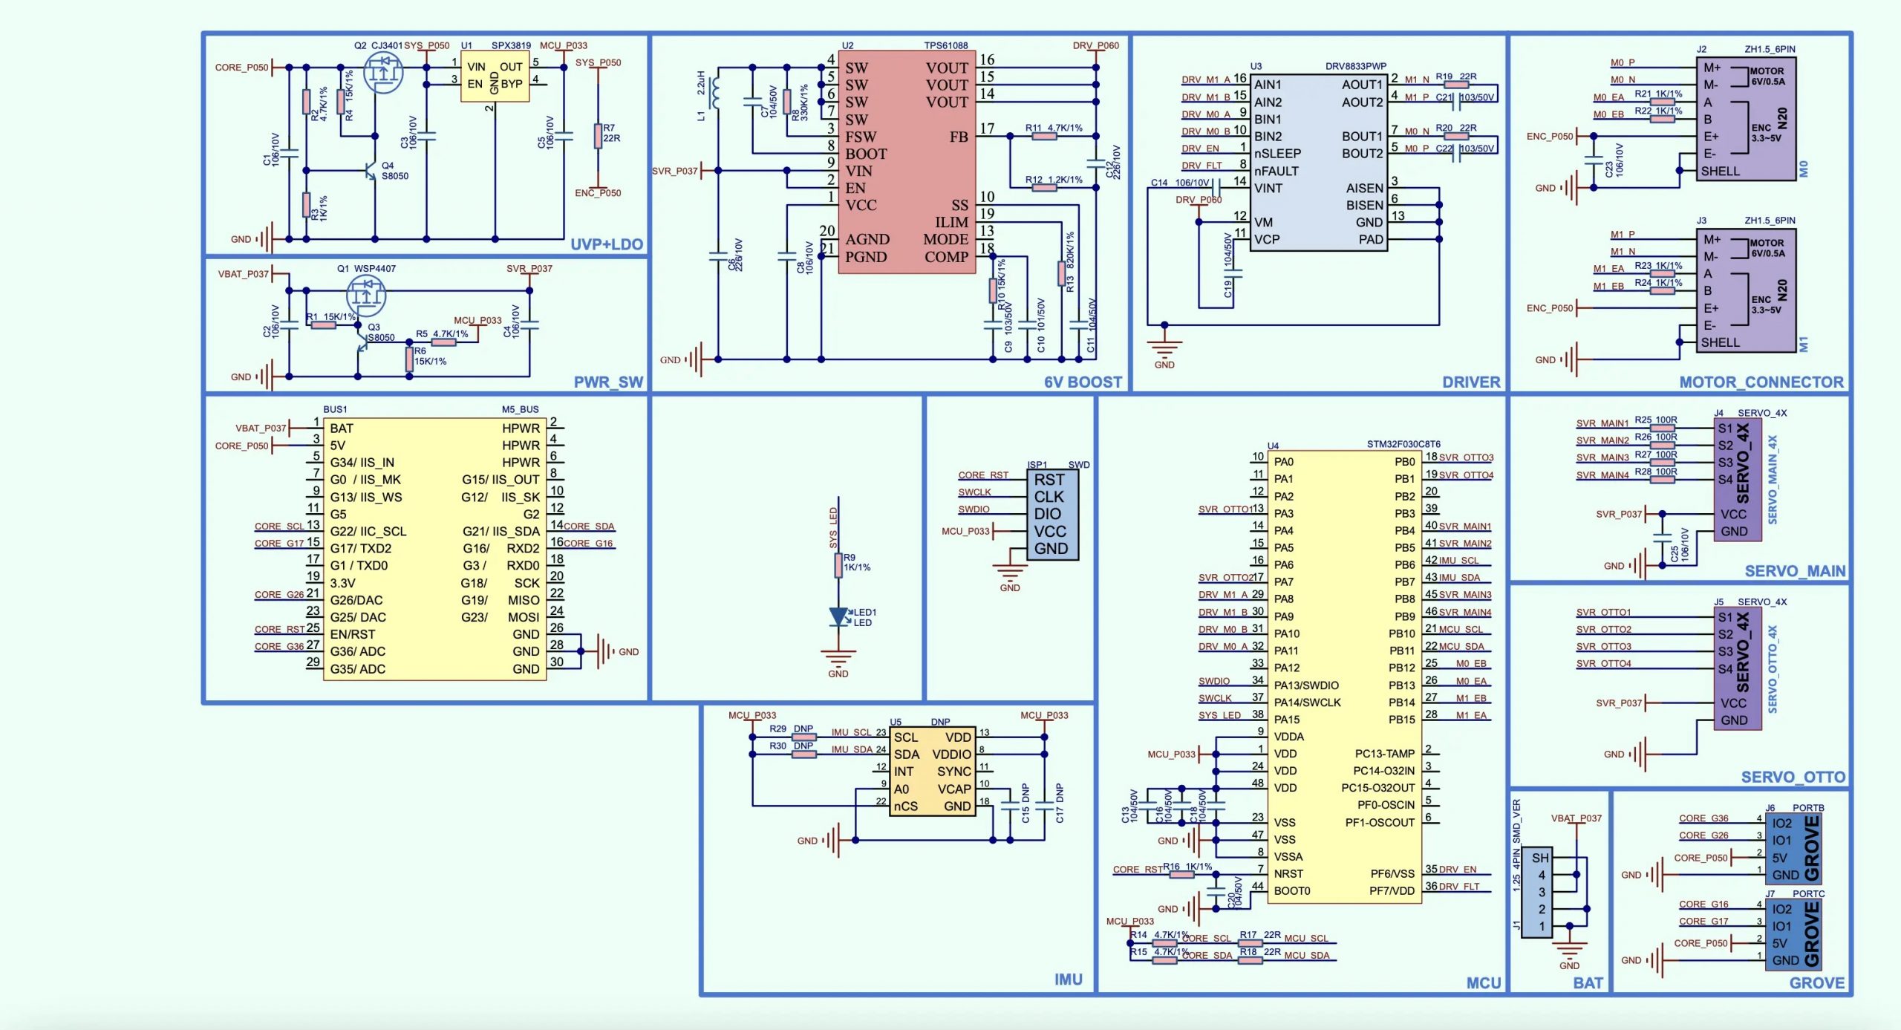This screenshot has width=1901, height=1030.
Task: Select the U1 SPX3819 regulator block
Action: [x=495, y=76]
